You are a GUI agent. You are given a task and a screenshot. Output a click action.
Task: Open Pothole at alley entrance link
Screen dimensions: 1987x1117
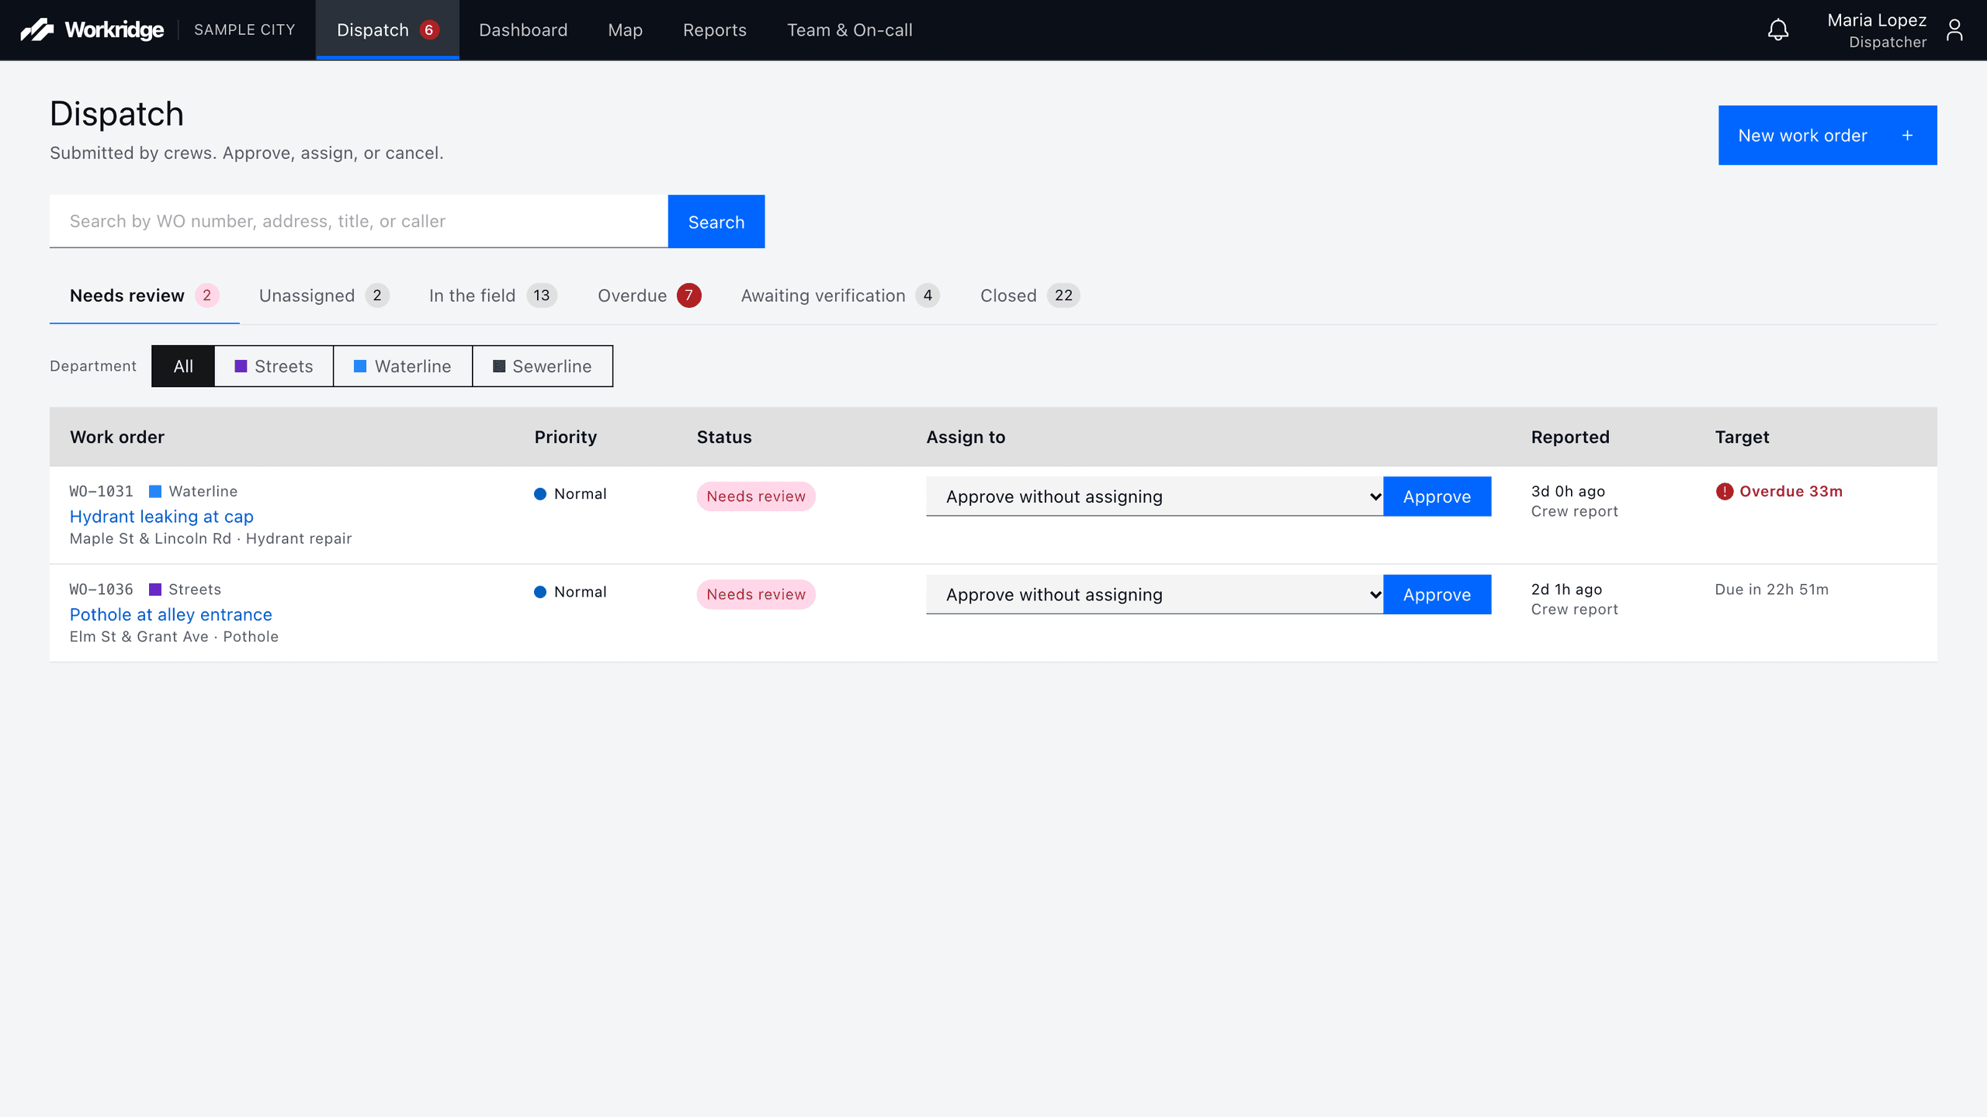pyautogui.click(x=171, y=614)
